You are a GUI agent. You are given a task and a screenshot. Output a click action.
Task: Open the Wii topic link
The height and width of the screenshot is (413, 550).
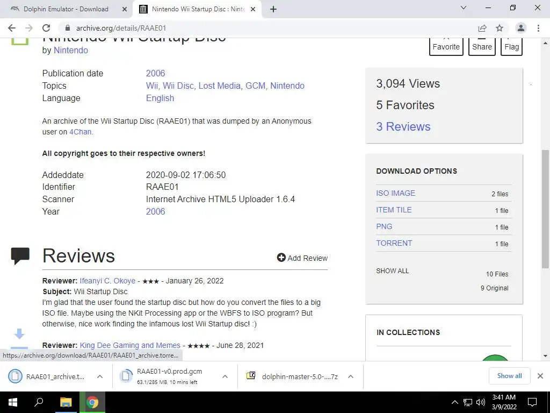(x=151, y=86)
